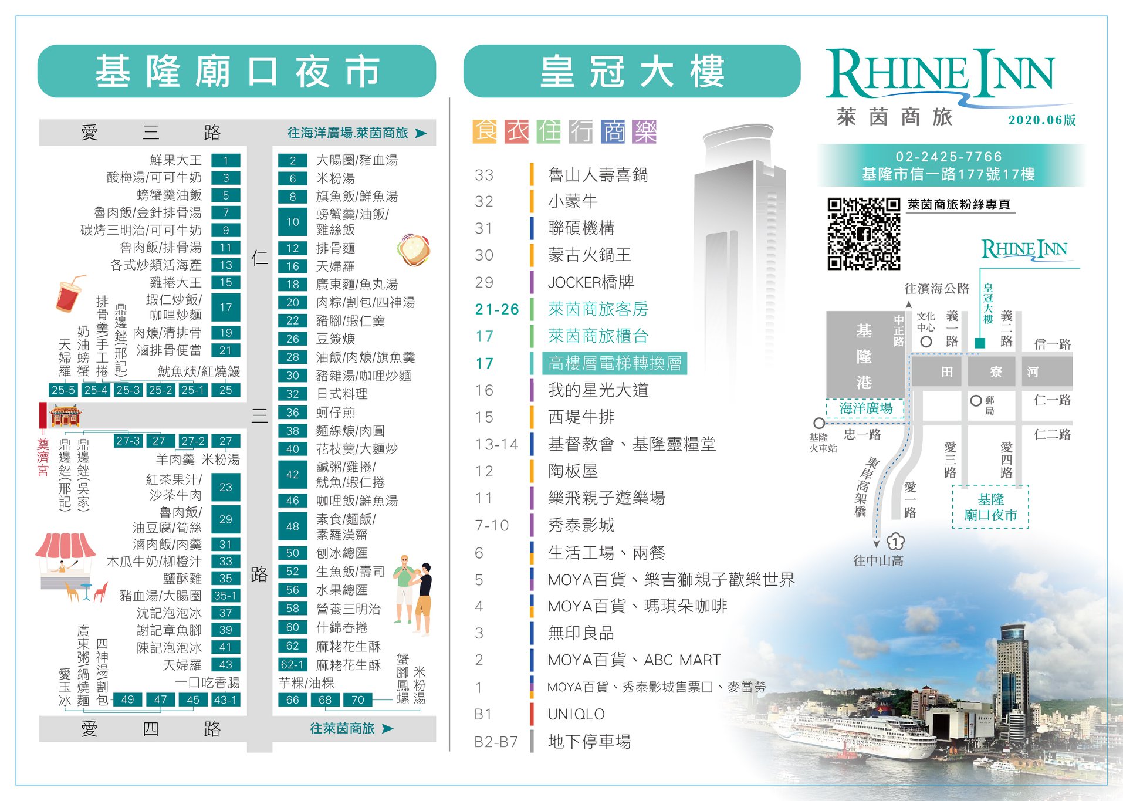
Task: Click the green 住 category icon
Action: coord(549,131)
